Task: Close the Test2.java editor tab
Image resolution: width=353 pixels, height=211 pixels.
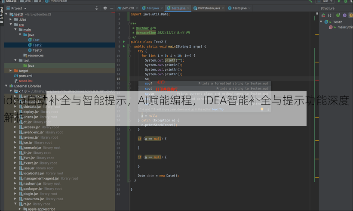Action: (188, 8)
